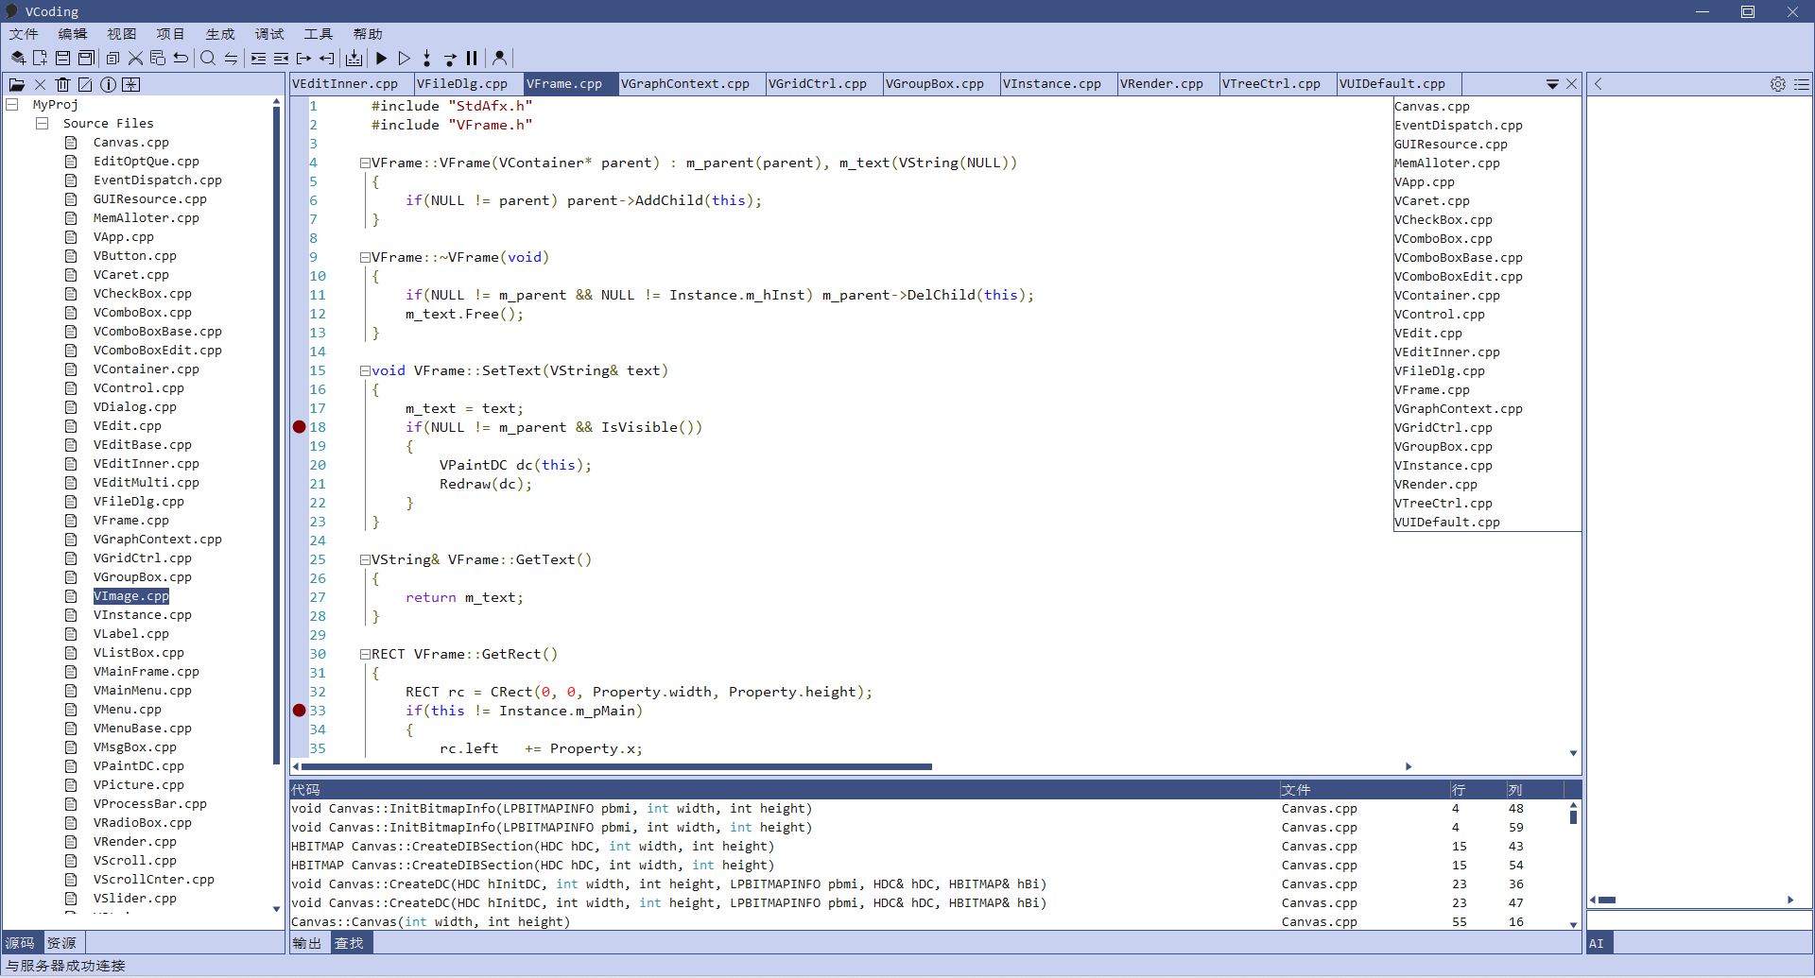This screenshot has height=978, width=1815.
Task: Click the trash delete icon in project panel
Action: point(62,85)
